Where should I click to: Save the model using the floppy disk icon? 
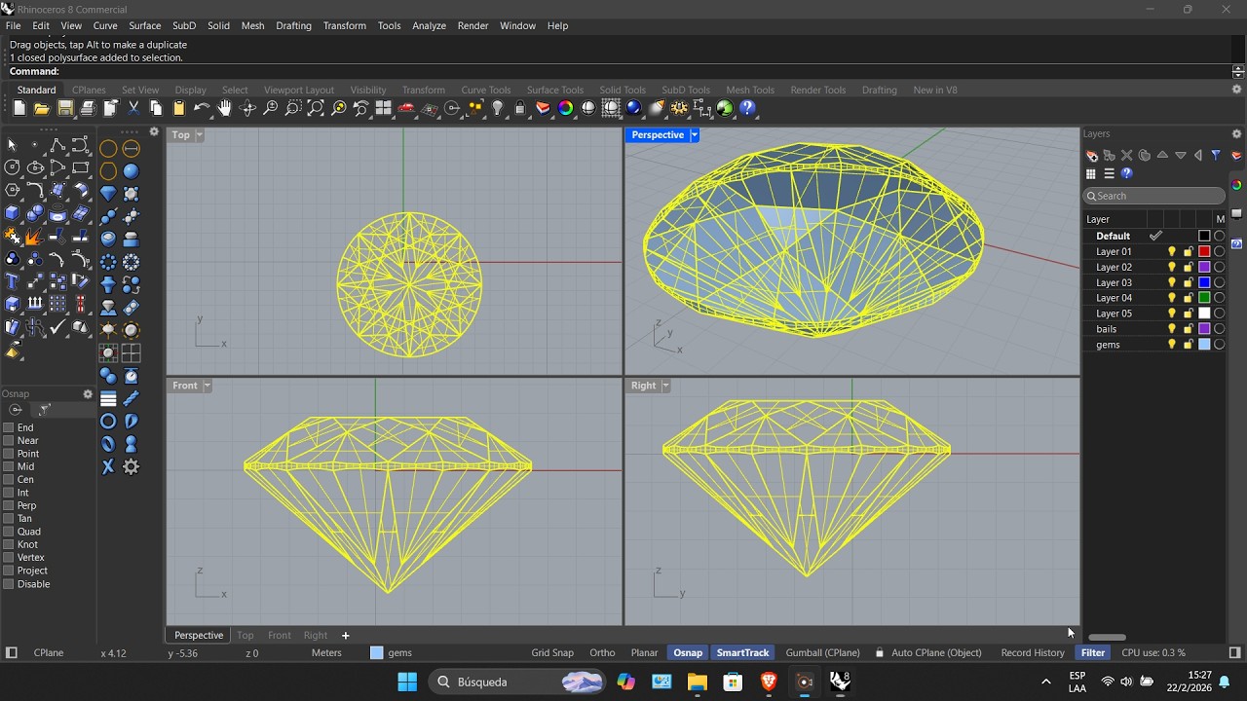[65, 108]
